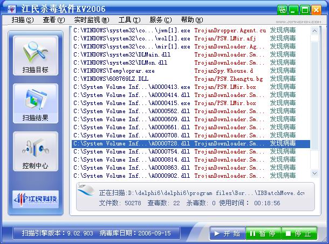Select the jwm[1].exe result row

(191, 30)
